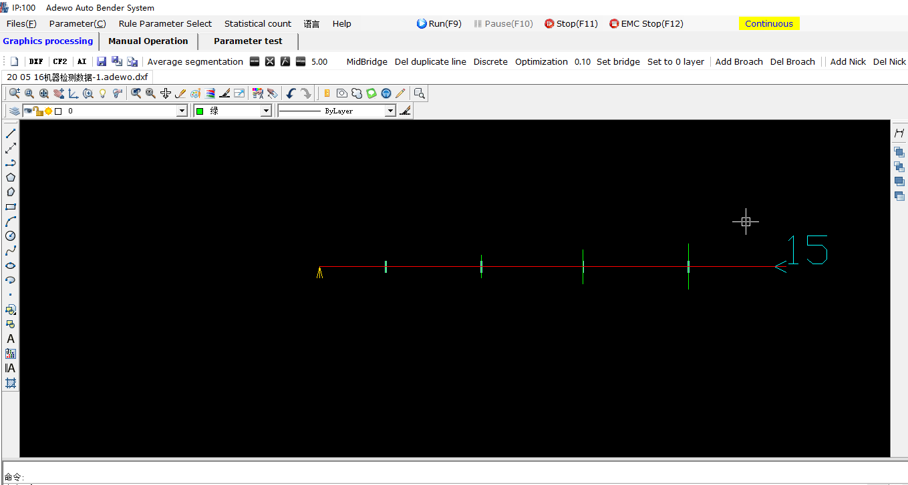Viewport: 908px width, 485px height.
Task: Choose the single-line Text tool (A)
Action: click(11, 339)
